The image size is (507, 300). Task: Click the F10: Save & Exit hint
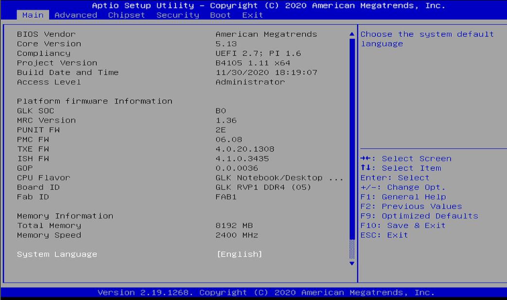click(403, 225)
